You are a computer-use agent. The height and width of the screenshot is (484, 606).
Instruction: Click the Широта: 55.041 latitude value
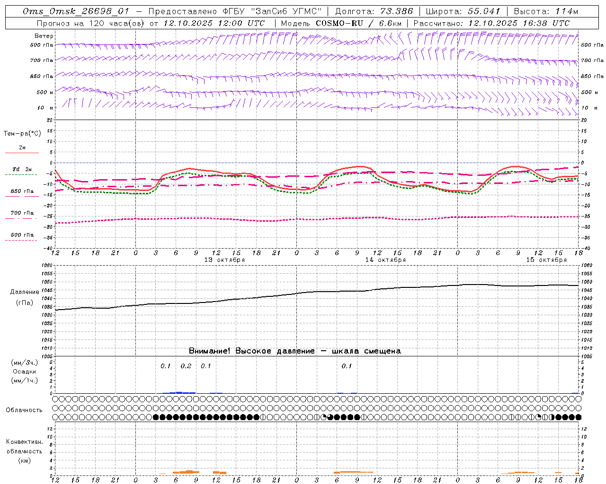tap(463, 11)
